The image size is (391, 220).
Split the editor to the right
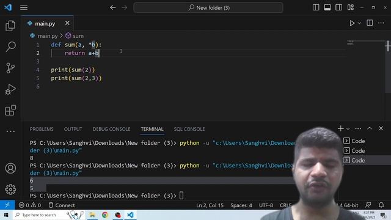[370, 23]
